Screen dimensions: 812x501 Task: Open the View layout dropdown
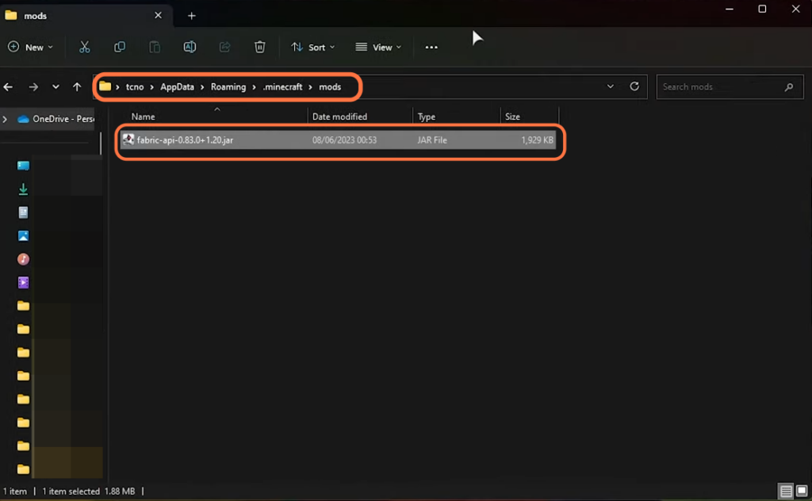click(x=378, y=47)
